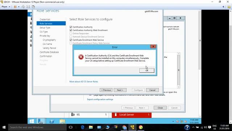This screenshot has width=232, height=131.
Task: Select Cryptography step in wizard sidebar
Action: (x=49, y=40)
